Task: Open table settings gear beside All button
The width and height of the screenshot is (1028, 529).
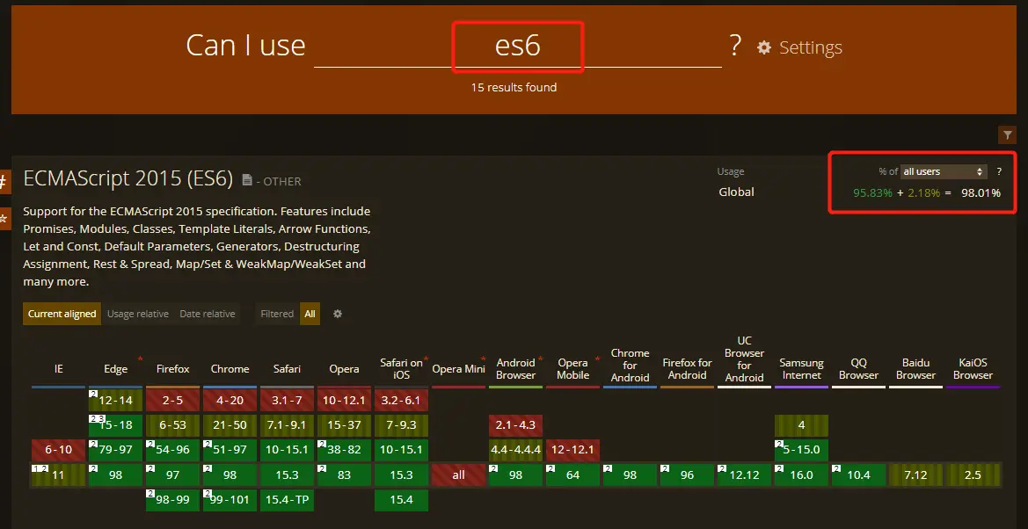Action: [x=337, y=314]
